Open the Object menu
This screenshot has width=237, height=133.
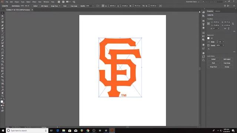click(17, 2)
